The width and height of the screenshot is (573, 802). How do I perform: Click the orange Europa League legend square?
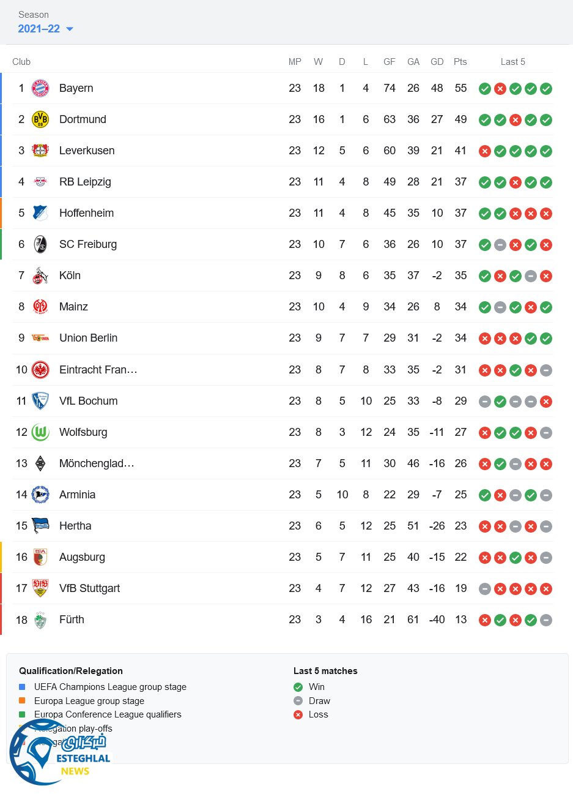[22, 701]
